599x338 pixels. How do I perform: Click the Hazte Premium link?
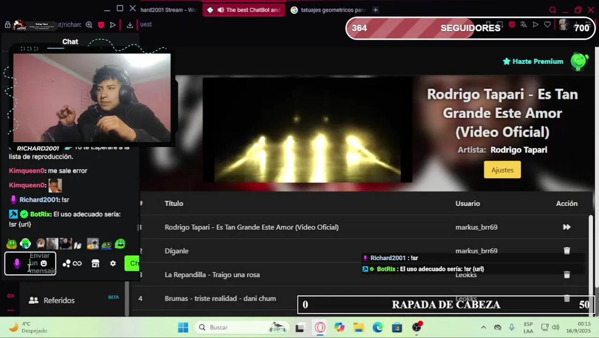pyautogui.click(x=533, y=61)
